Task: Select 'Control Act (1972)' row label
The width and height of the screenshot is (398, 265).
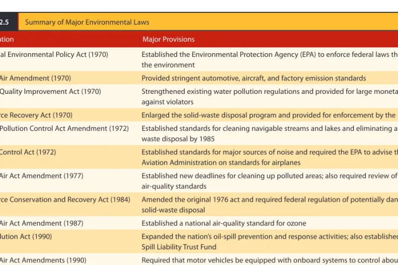Action: tap(28, 152)
